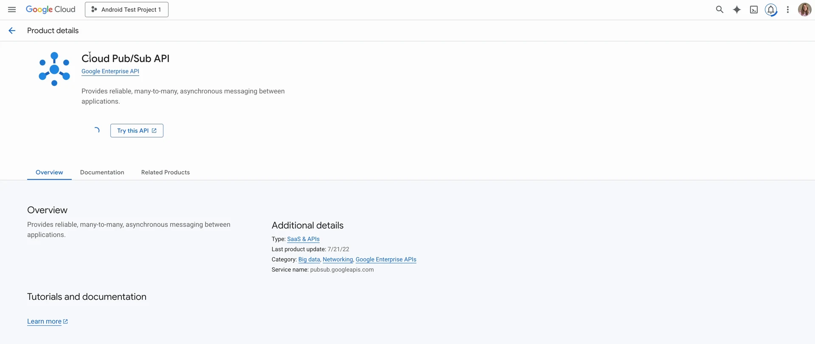
Task: Open Gemini AI assistant sparkle icon
Action: click(x=737, y=9)
